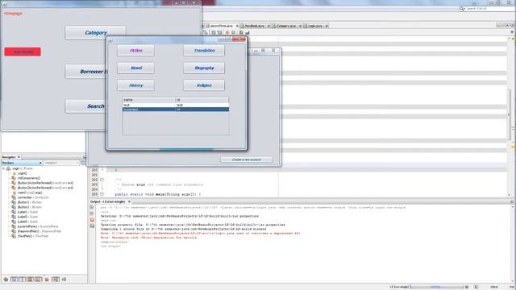The height and width of the screenshot is (290, 516).
Task: Close the Output tab
Action: [x=129, y=201]
